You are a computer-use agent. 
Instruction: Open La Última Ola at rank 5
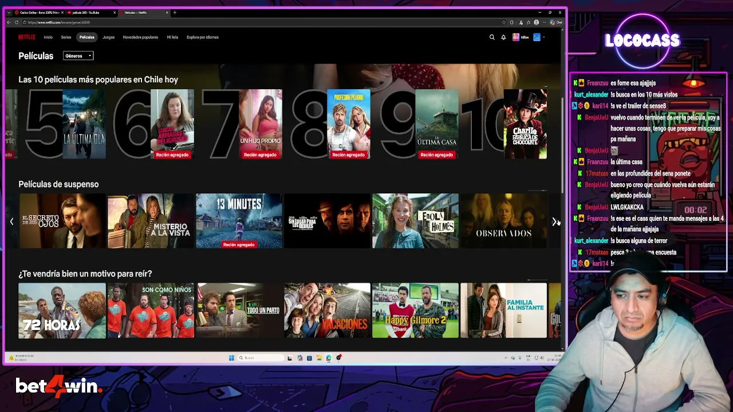(84, 124)
